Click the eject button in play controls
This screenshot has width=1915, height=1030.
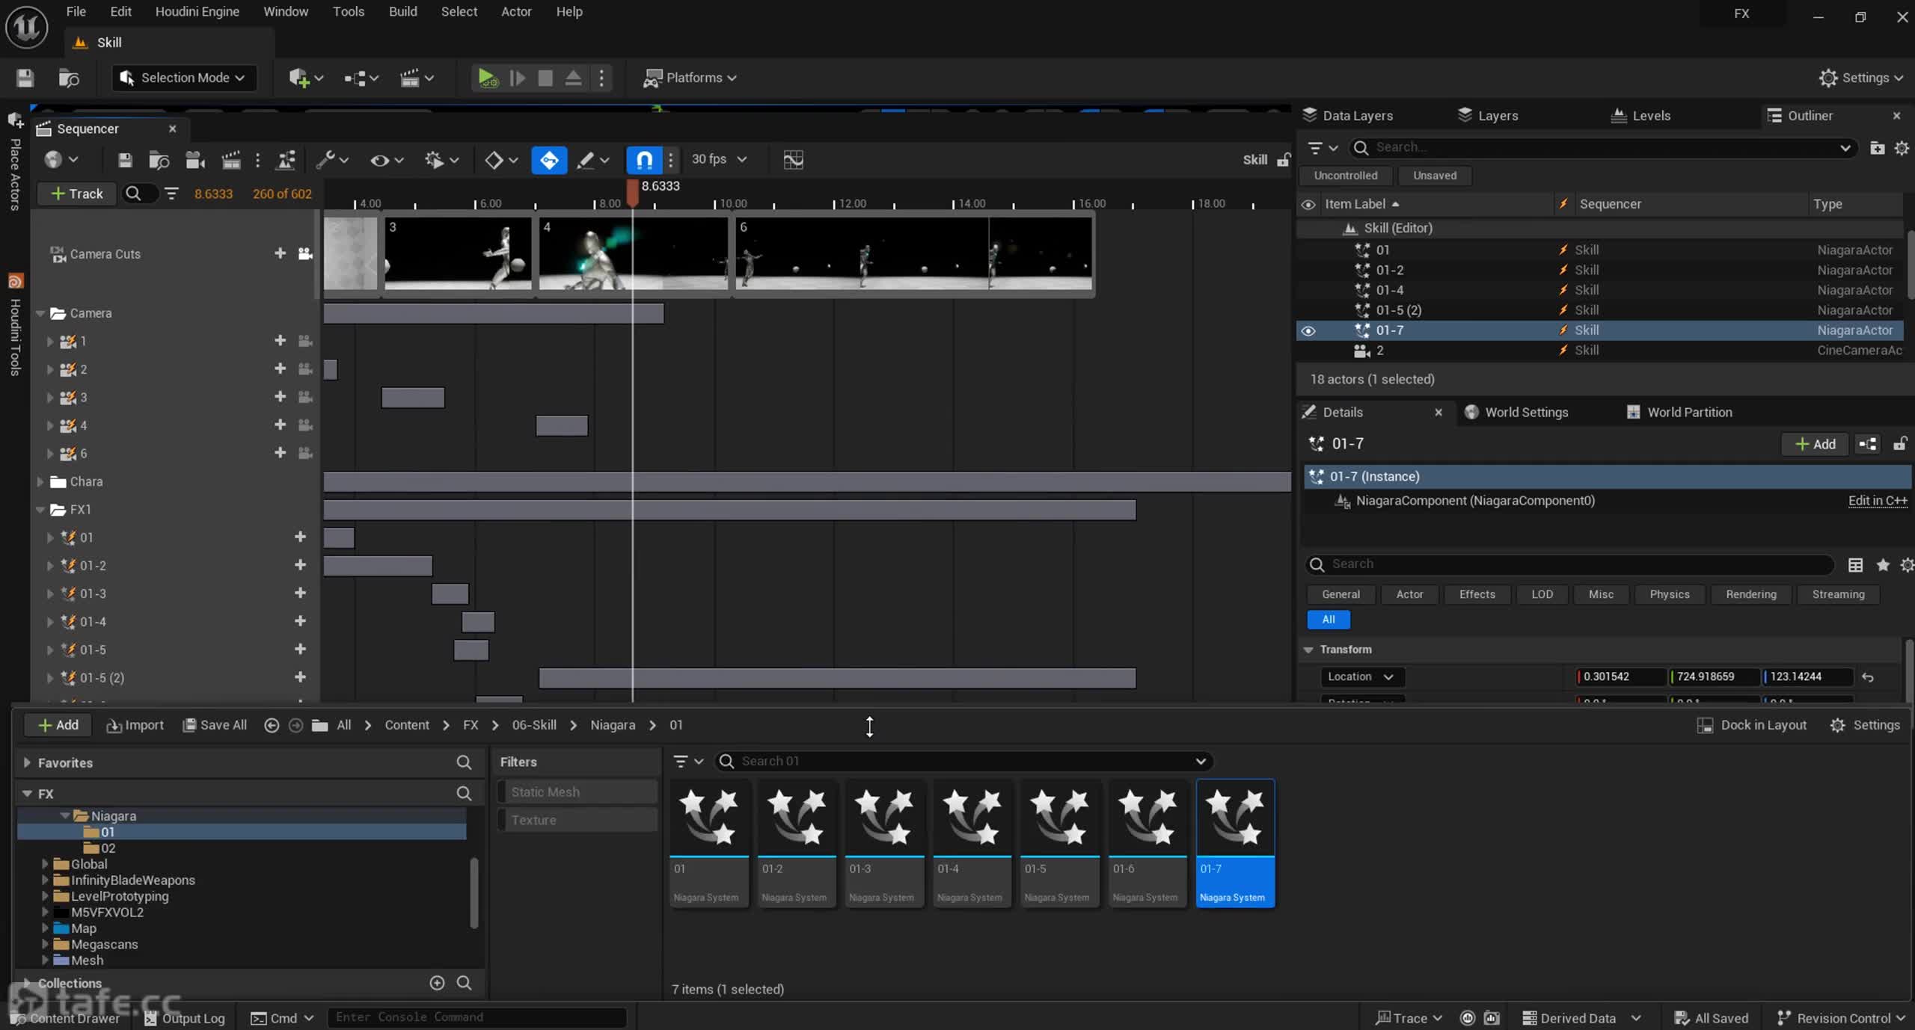[x=573, y=78]
